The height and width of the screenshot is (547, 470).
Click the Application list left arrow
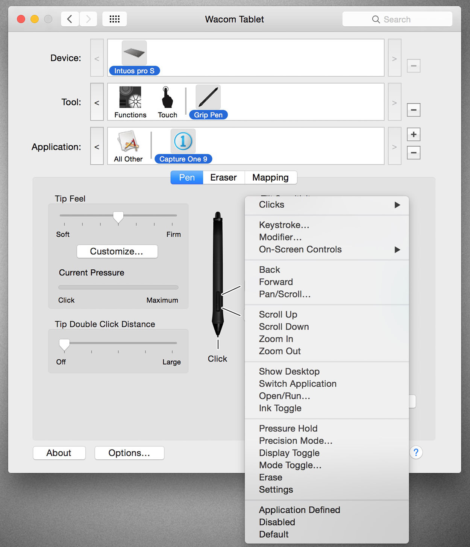(x=97, y=146)
